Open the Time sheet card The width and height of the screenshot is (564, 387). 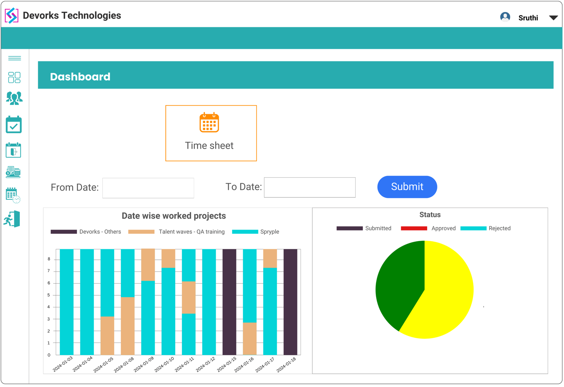tap(211, 133)
